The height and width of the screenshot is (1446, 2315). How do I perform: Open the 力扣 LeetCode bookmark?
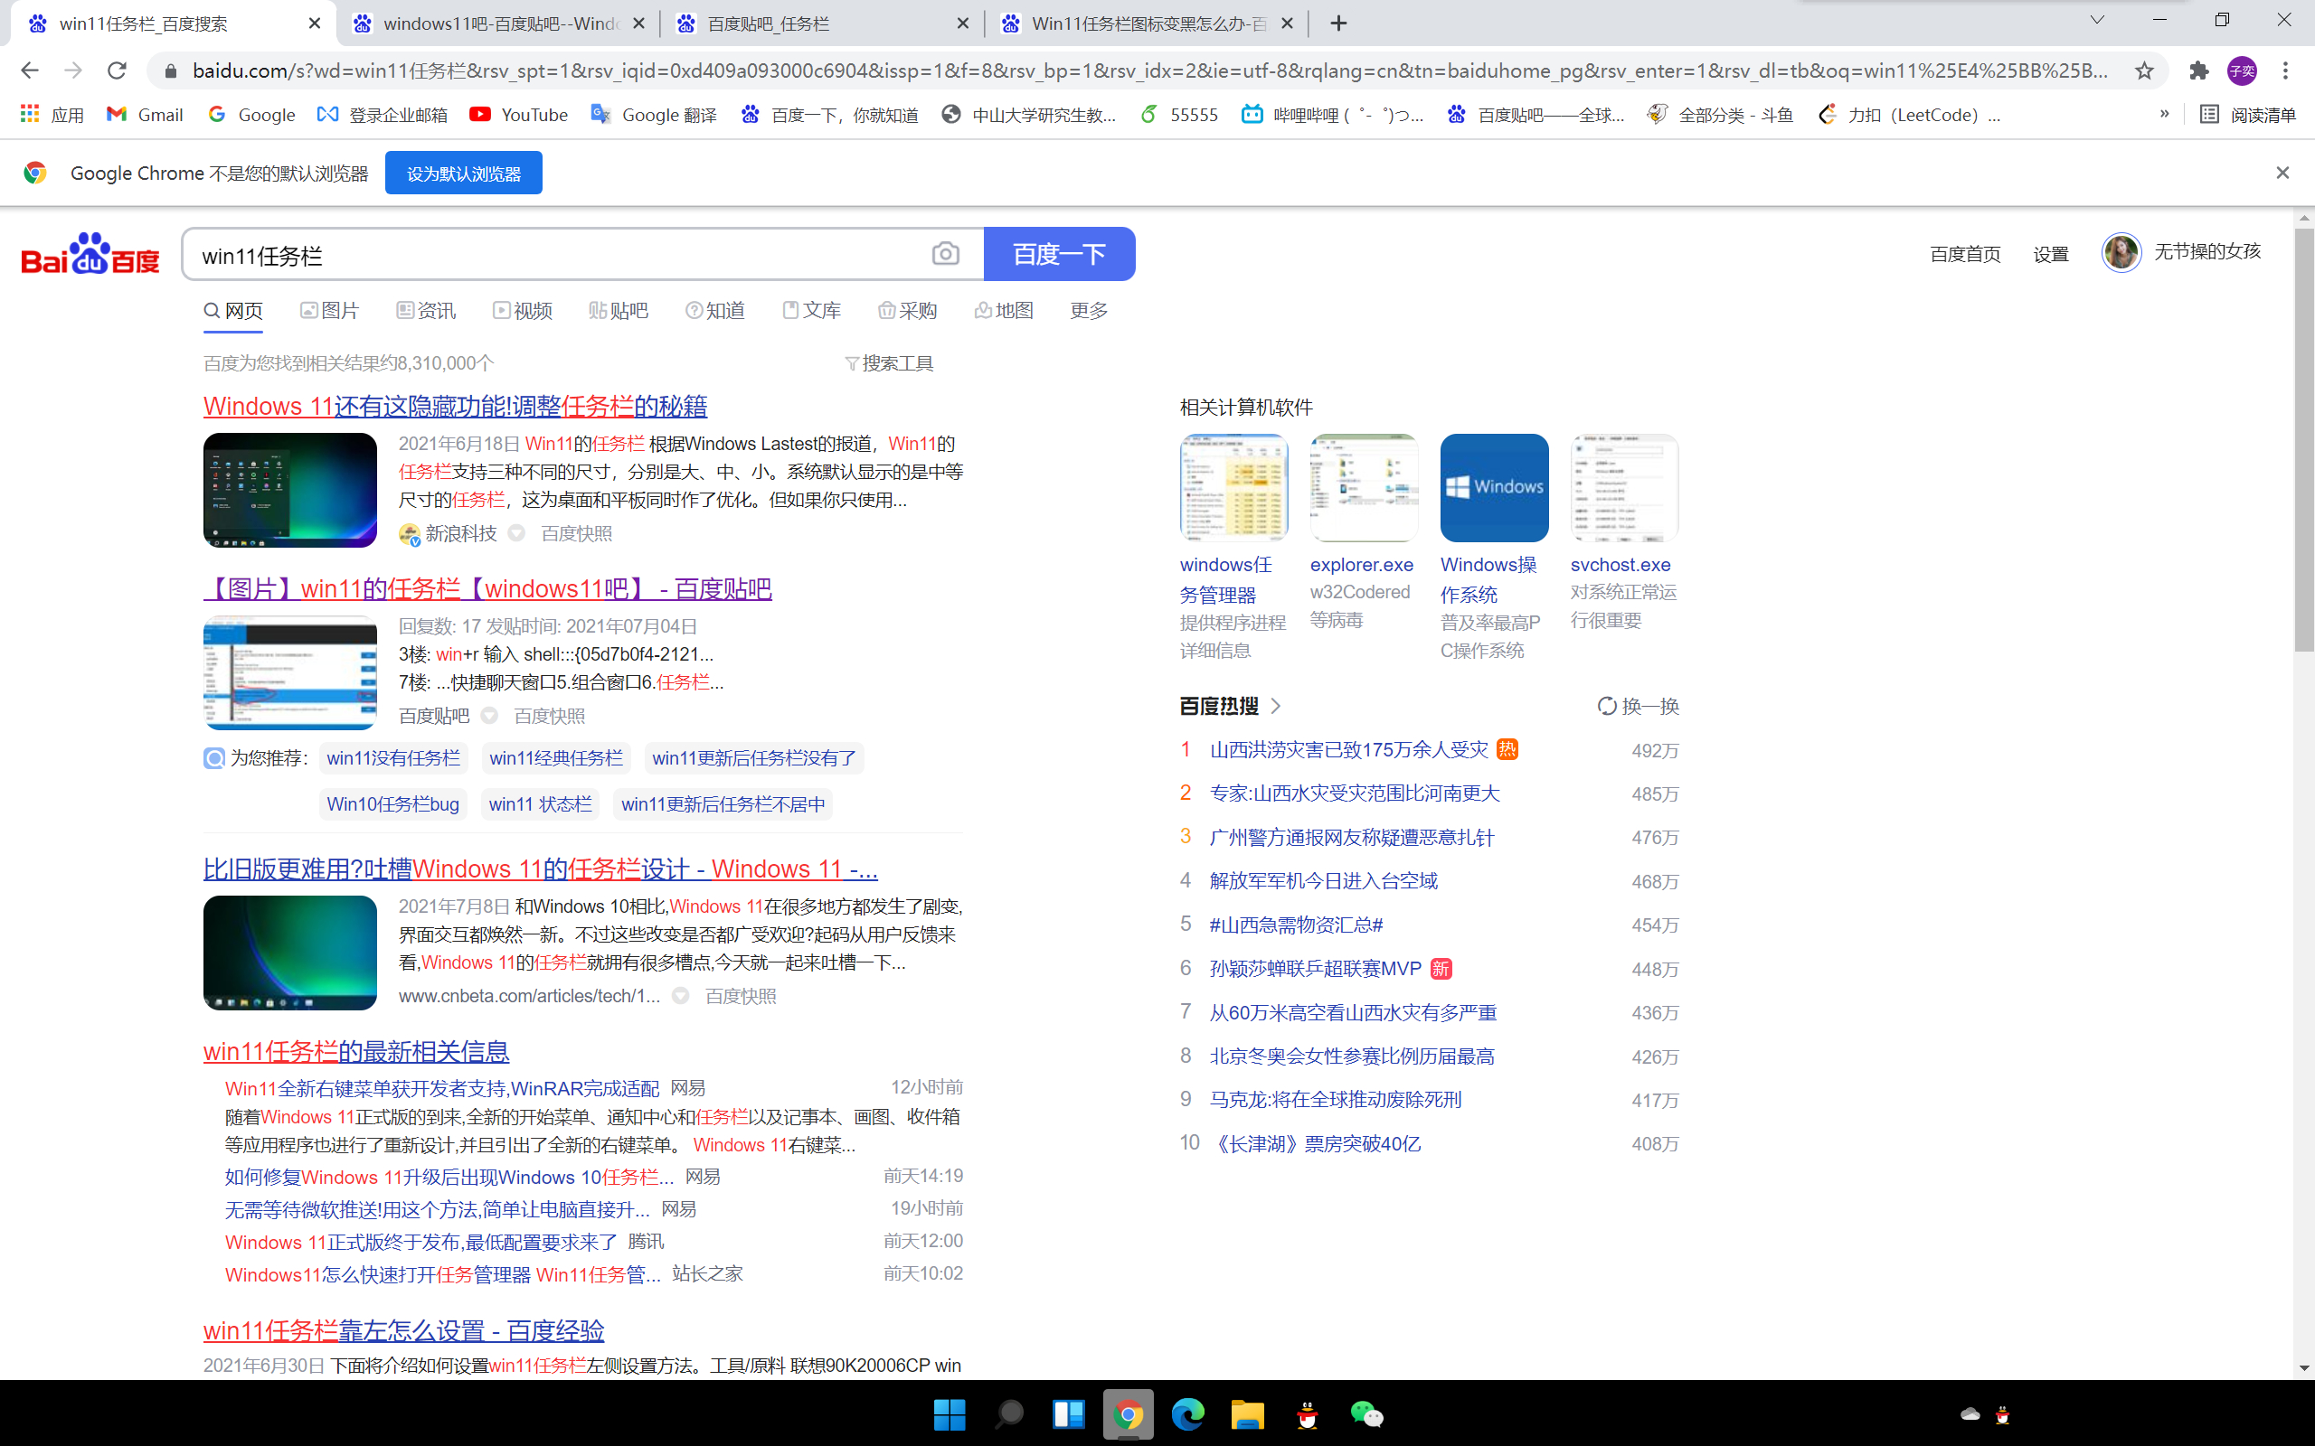point(1908,115)
